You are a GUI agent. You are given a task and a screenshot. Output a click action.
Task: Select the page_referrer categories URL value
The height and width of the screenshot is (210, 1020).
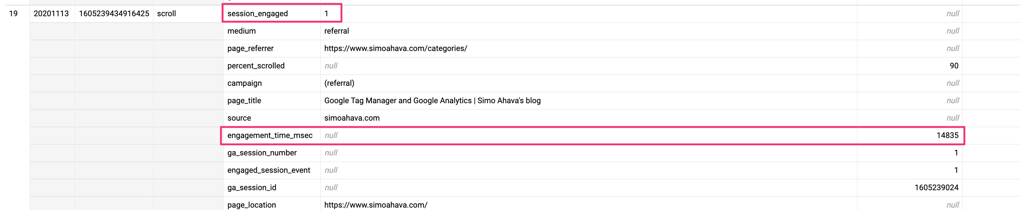(x=396, y=49)
